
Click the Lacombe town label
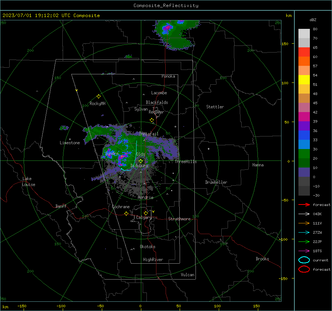click(x=159, y=93)
